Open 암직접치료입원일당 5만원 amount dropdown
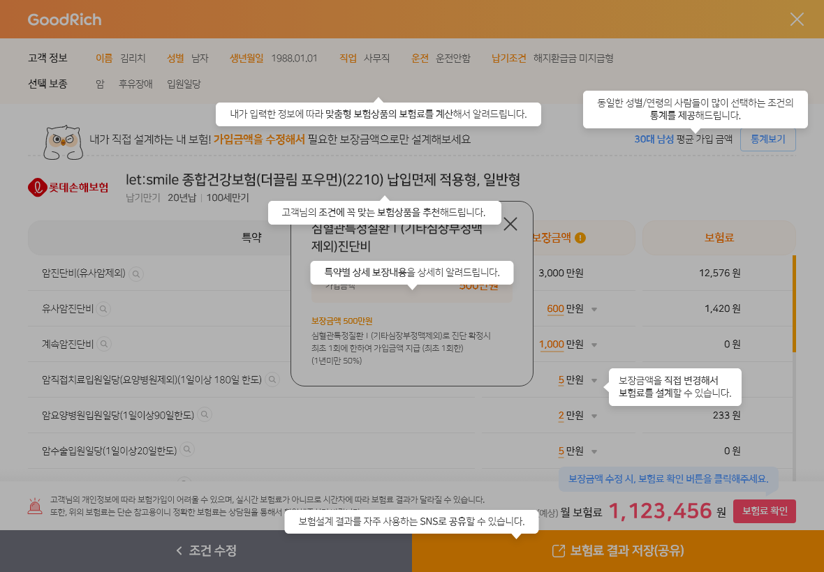The image size is (824, 572). click(594, 380)
